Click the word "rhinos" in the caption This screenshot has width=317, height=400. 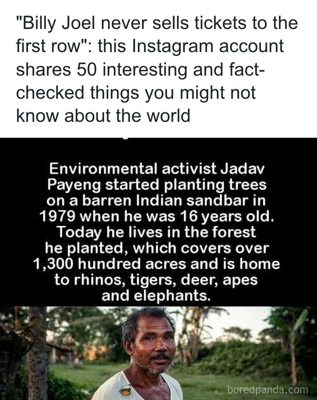(99, 280)
